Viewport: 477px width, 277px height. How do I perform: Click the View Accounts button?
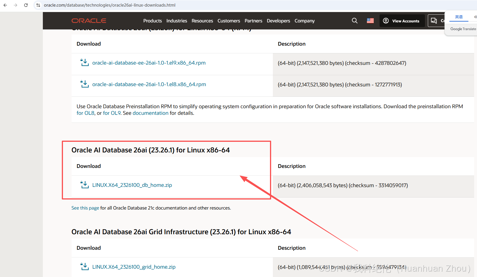pos(402,21)
